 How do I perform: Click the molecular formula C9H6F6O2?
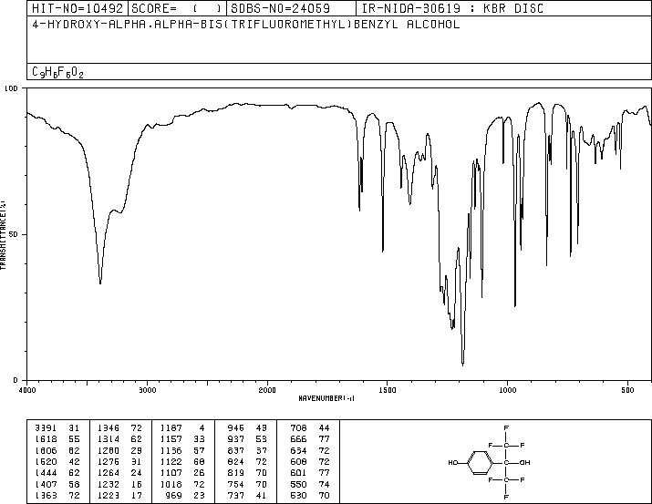57,72
